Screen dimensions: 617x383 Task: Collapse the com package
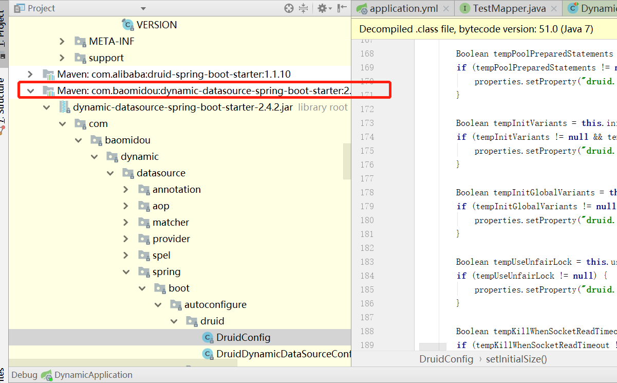point(63,123)
